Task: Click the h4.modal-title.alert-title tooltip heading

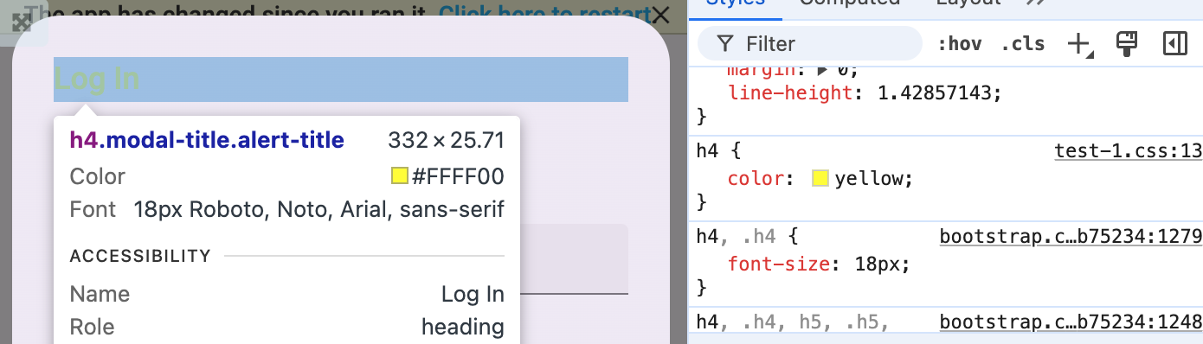Action: coord(207,140)
